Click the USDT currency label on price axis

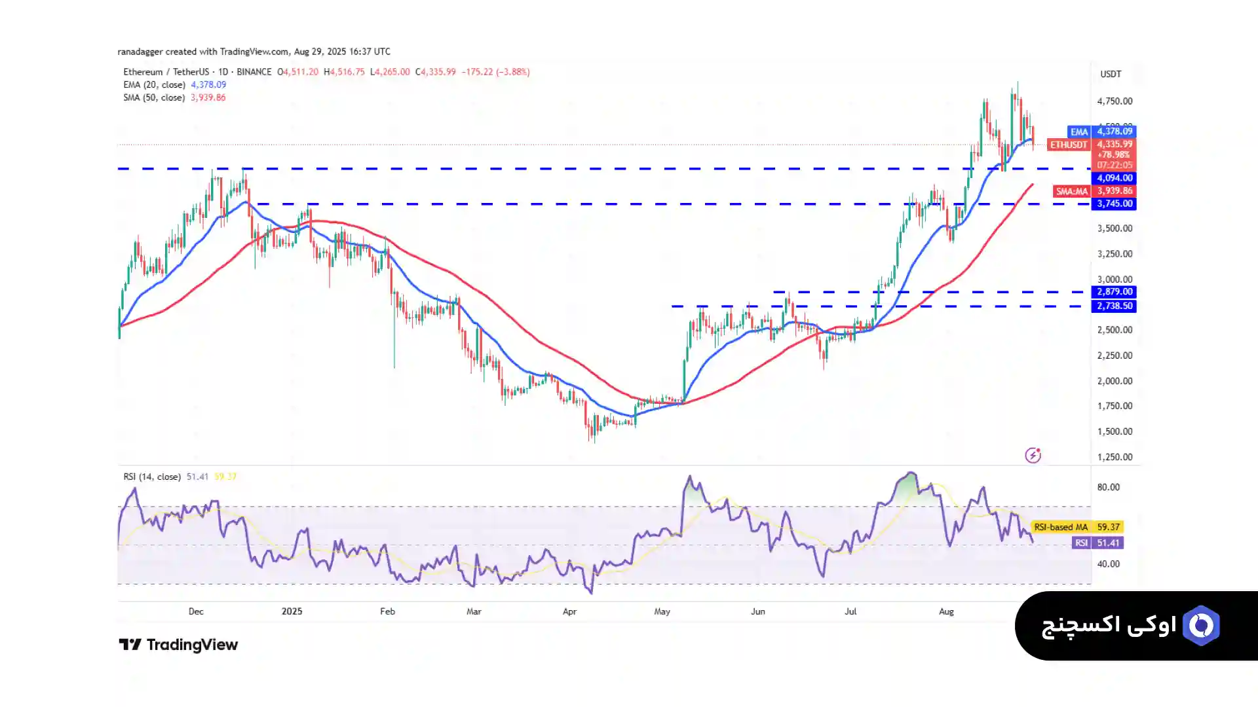(x=1111, y=74)
